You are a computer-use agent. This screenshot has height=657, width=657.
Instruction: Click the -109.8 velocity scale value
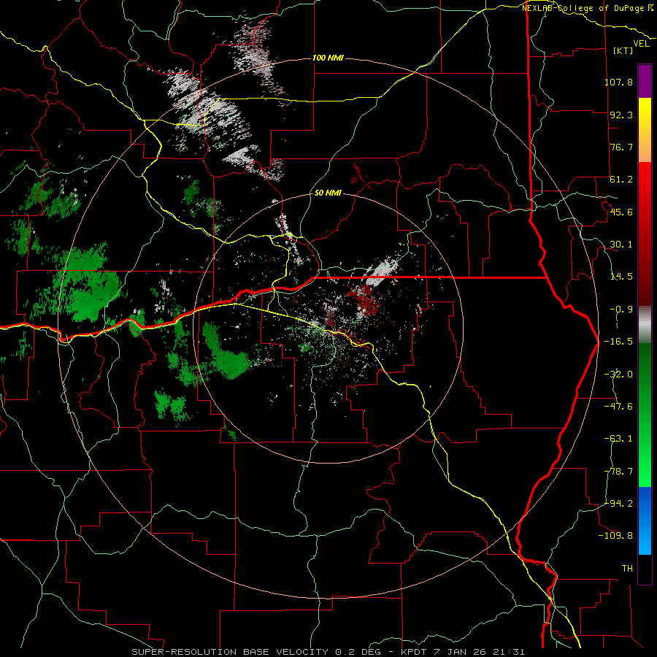click(x=615, y=536)
